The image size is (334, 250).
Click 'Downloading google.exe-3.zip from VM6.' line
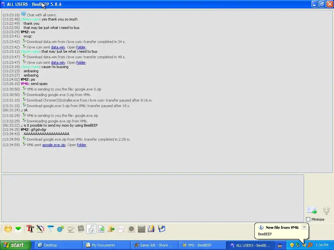[59, 95]
